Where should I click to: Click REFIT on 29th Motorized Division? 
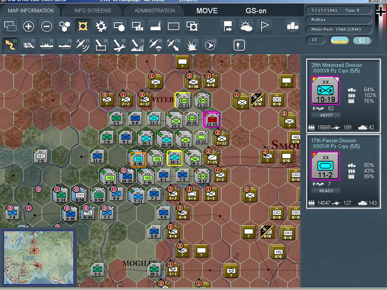click(x=326, y=116)
